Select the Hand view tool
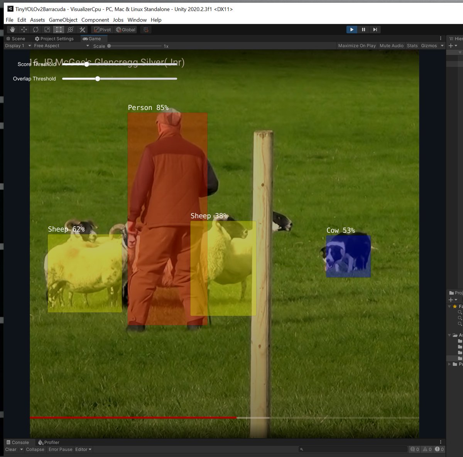Image resolution: width=463 pixels, height=457 pixels. click(x=12, y=29)
